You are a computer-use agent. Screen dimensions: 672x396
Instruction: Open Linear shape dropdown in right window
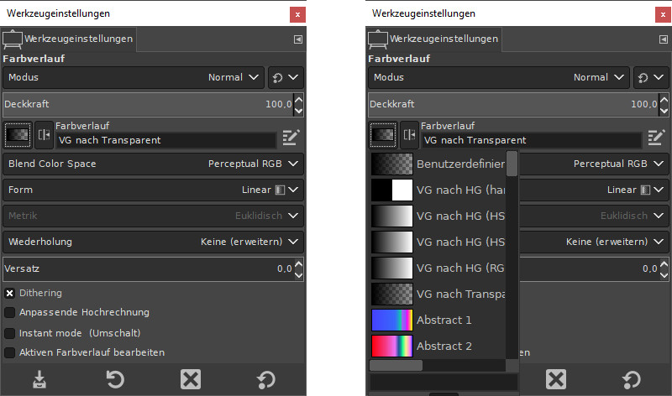pyautogui.click(x=594, y=190)
